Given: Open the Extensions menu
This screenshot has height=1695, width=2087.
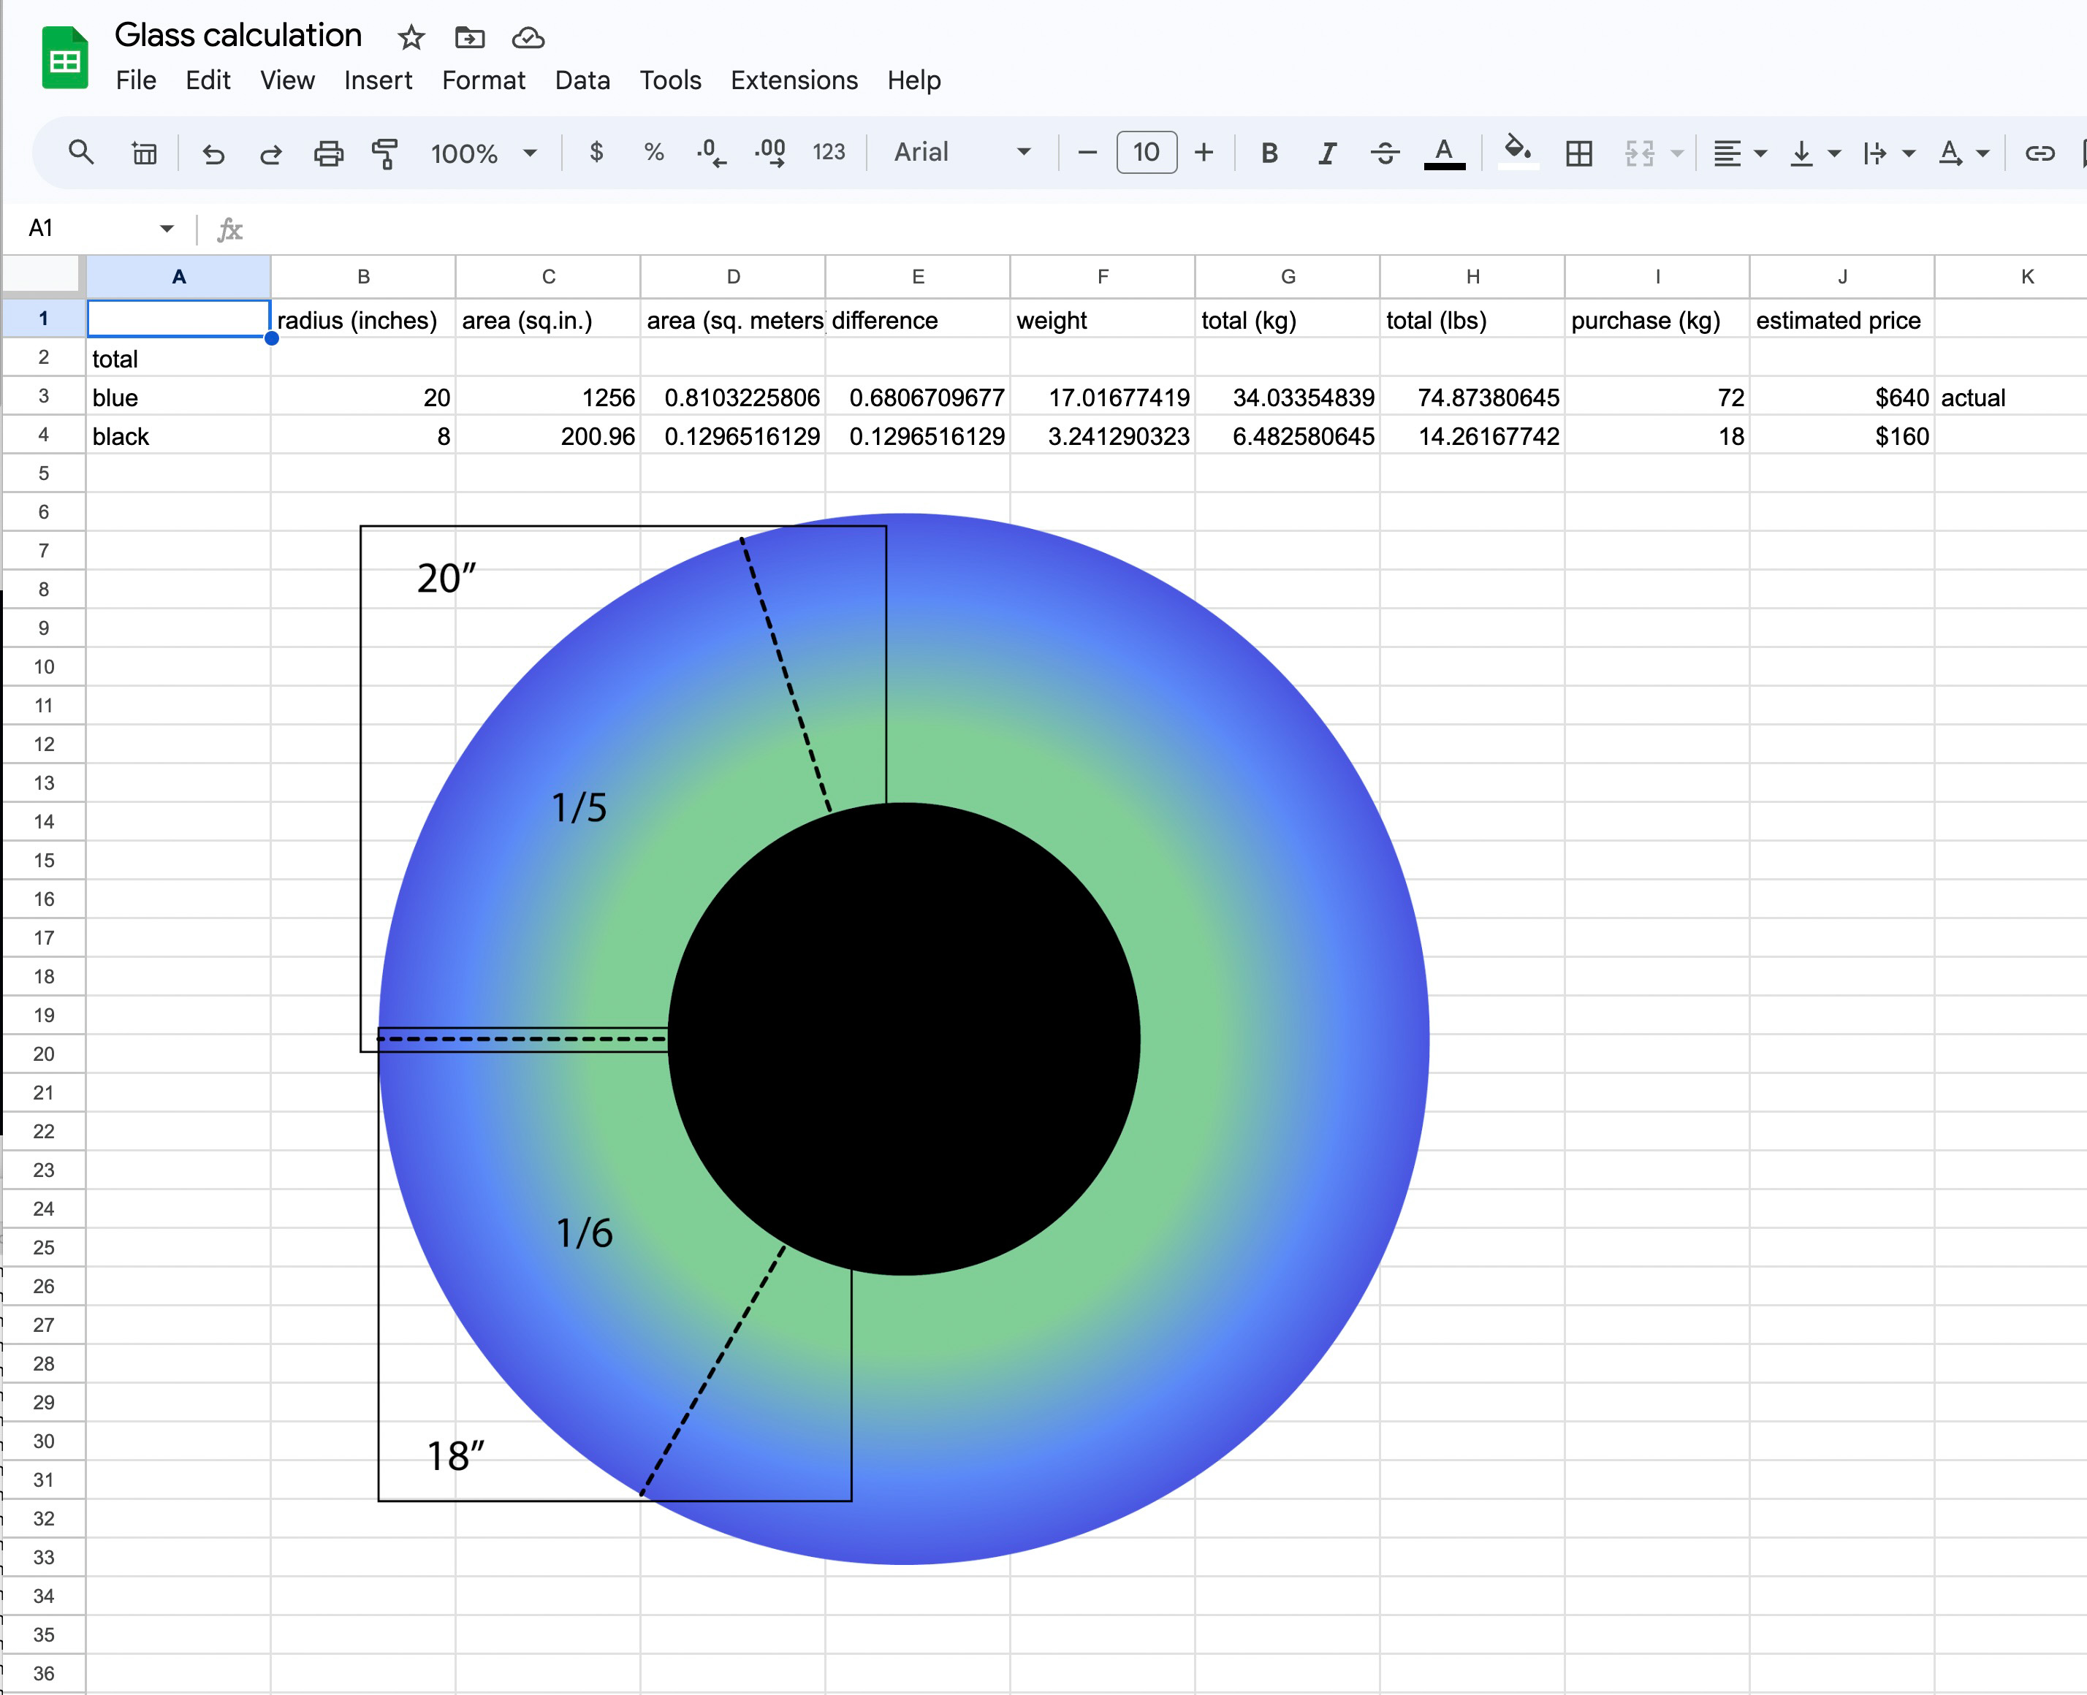Looking at the screenshot, I should point(794,80).
